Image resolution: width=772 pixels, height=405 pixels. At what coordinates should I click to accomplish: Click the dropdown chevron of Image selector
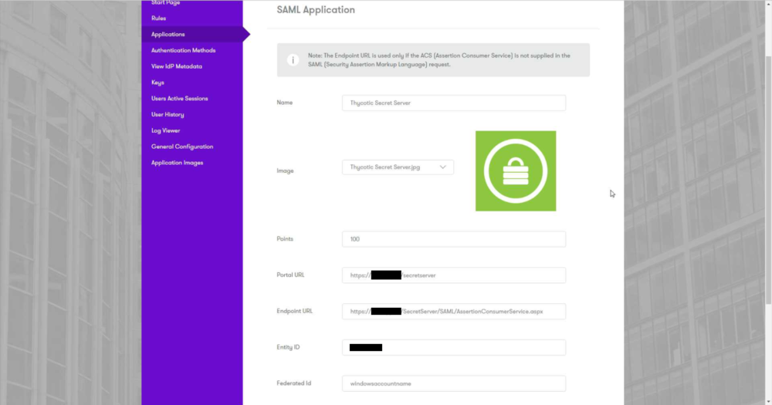click(442, 167)
